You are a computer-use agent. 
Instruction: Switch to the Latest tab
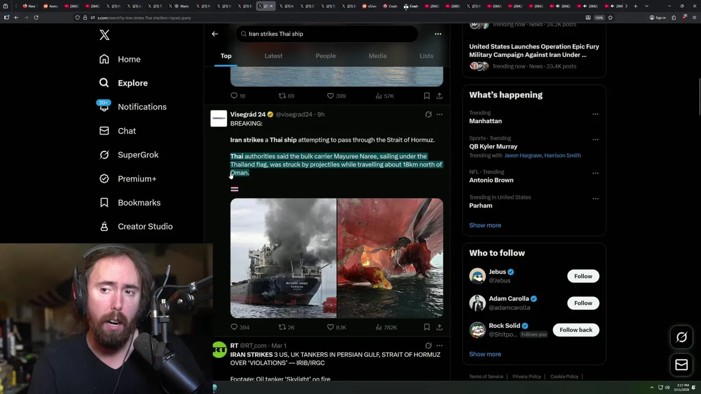click(x=273, y=56)
